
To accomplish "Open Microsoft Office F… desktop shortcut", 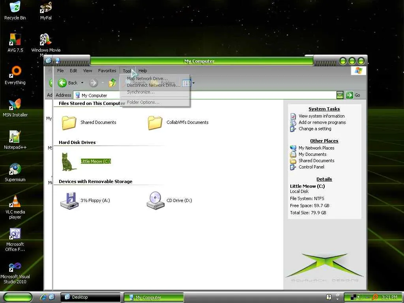I will [15, 239].
